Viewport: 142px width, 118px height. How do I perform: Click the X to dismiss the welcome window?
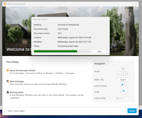(x=136, y=4)
